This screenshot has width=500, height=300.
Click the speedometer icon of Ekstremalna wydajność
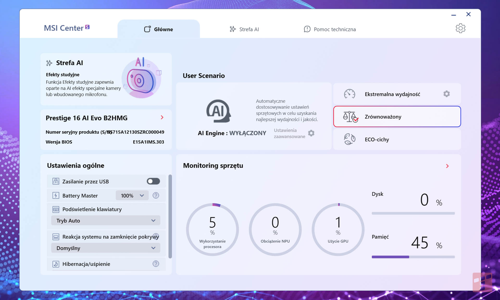(x=349, y=94)
